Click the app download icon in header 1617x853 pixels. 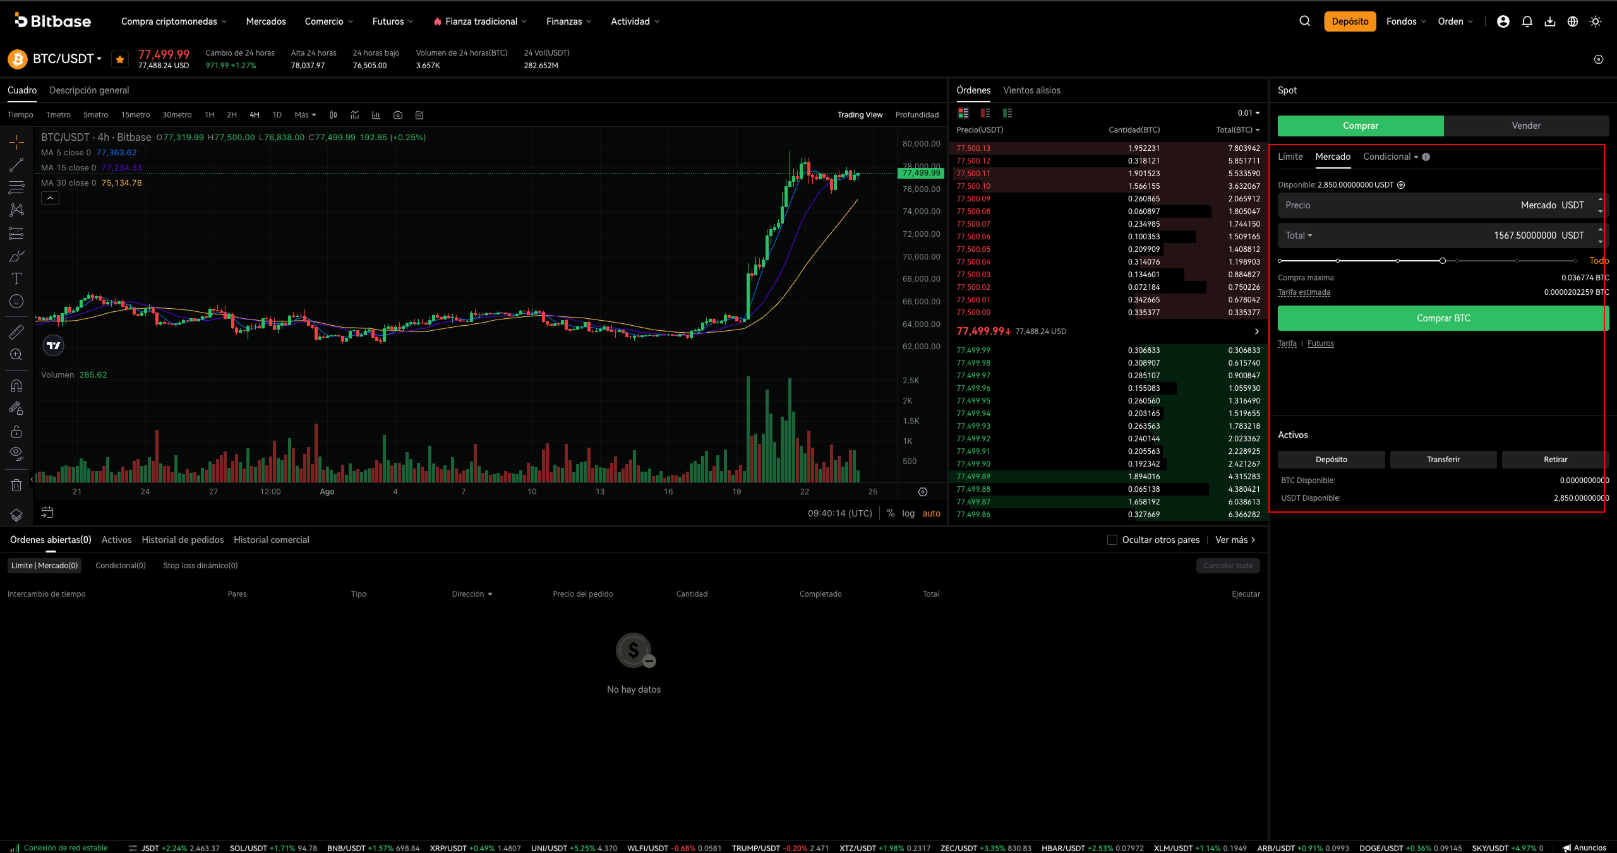click(1550, 21)
